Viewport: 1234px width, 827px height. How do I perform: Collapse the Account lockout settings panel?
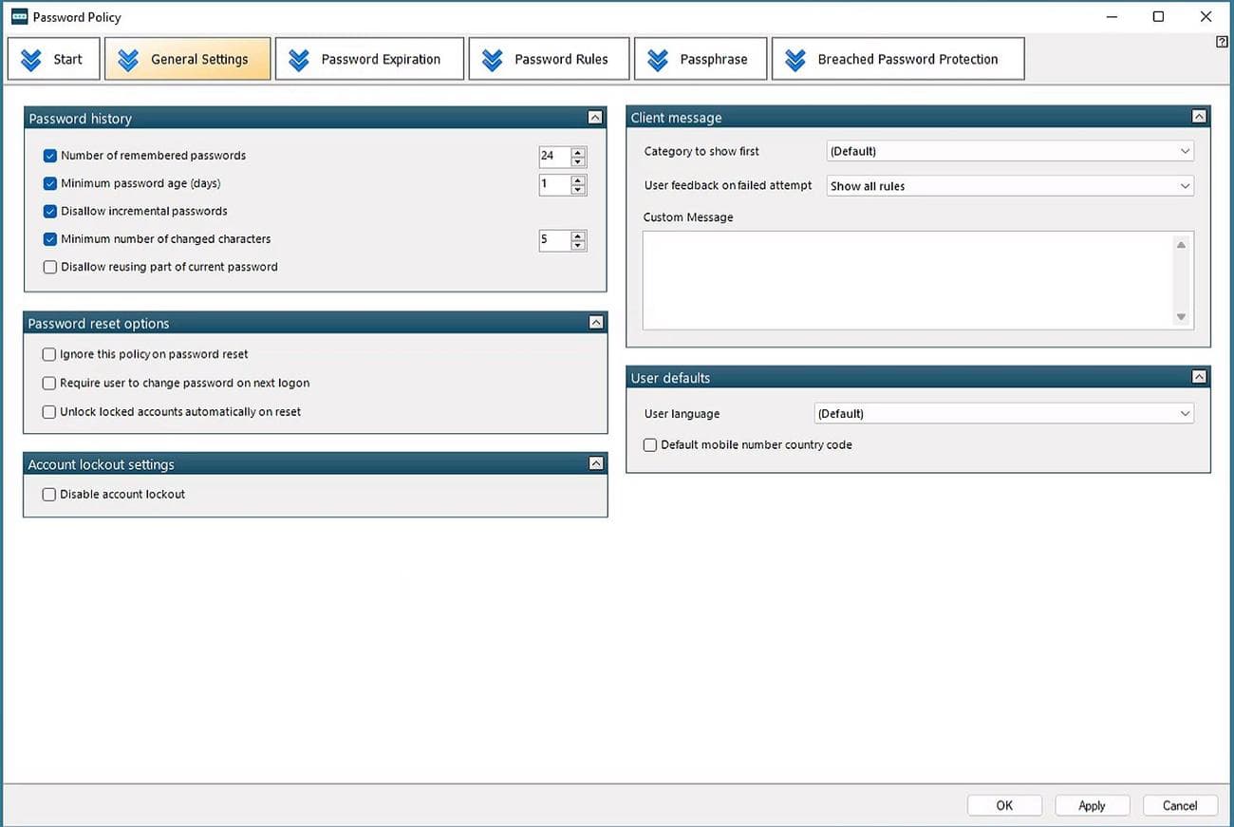tap(596, 463)
